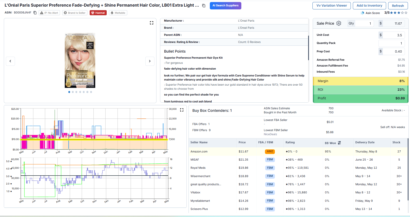Click the FBM tag for MISAF
This screenshot has height=217, width=410.
point(270,160)
